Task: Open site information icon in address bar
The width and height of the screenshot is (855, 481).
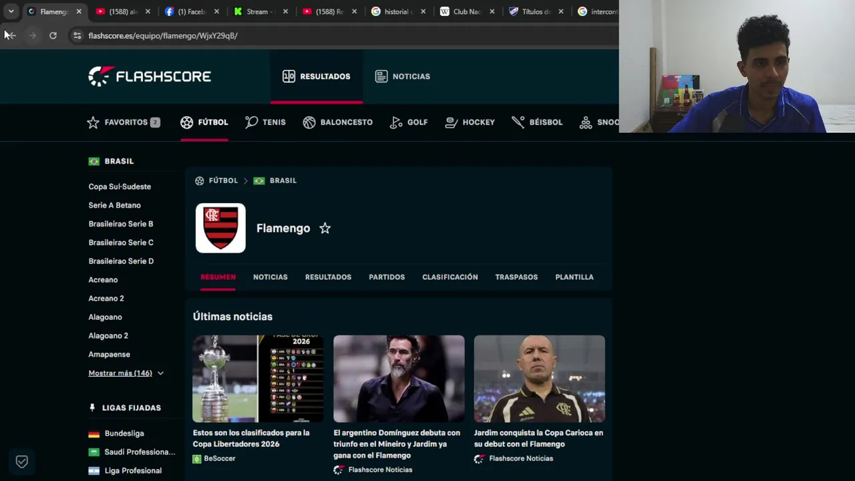Action: [x=77, y=35]
